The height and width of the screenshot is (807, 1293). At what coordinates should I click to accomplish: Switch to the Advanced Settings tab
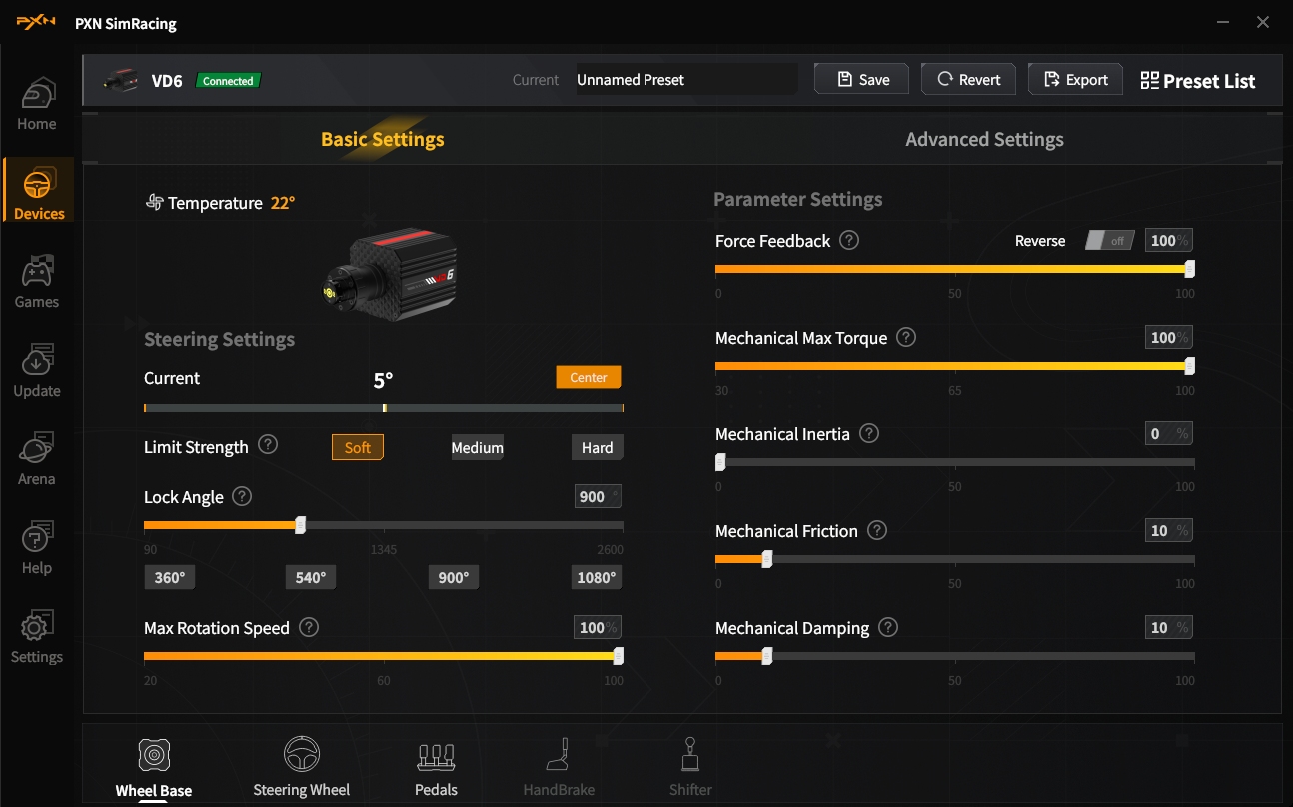pos(983,140)
